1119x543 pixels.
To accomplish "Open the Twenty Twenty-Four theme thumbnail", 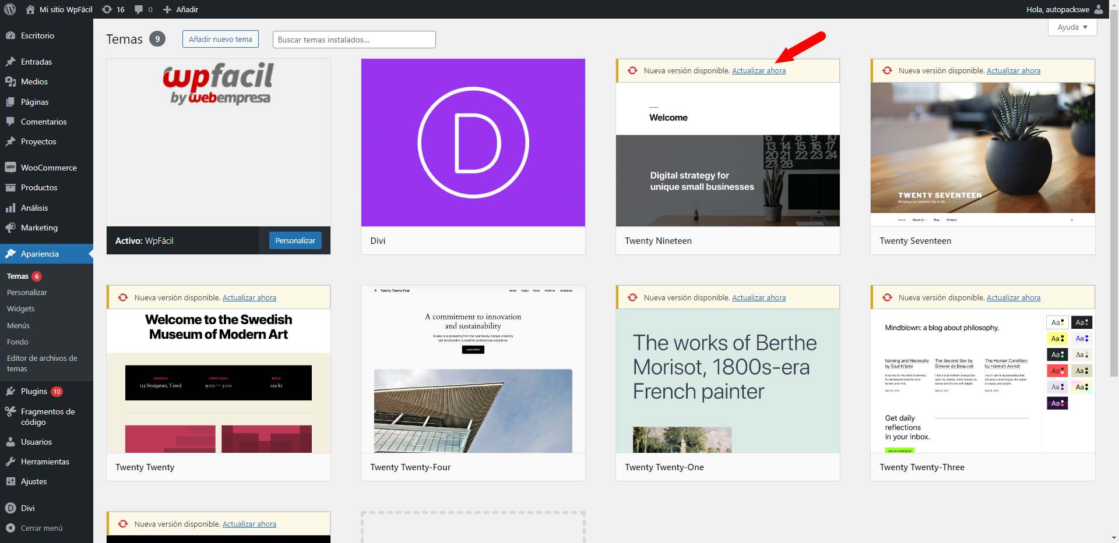I will pos(473,369).
